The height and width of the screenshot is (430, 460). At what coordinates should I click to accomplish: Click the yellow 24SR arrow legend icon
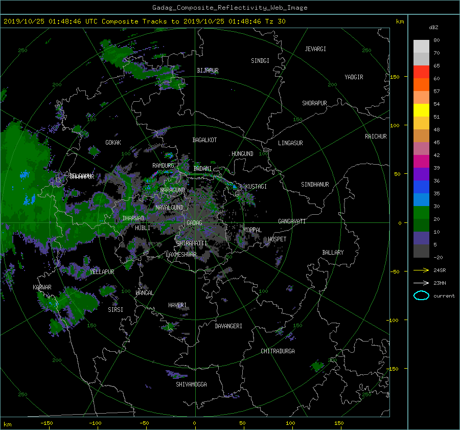[421, 270]
